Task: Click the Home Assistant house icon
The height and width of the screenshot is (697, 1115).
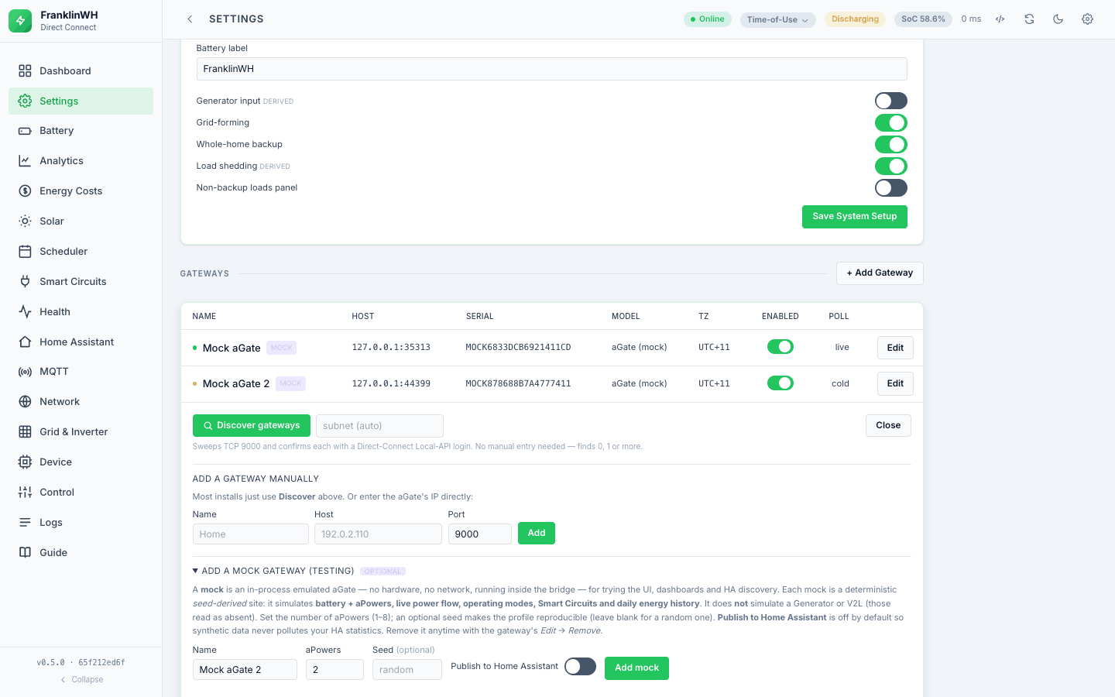Action: (x=25, y=342)
